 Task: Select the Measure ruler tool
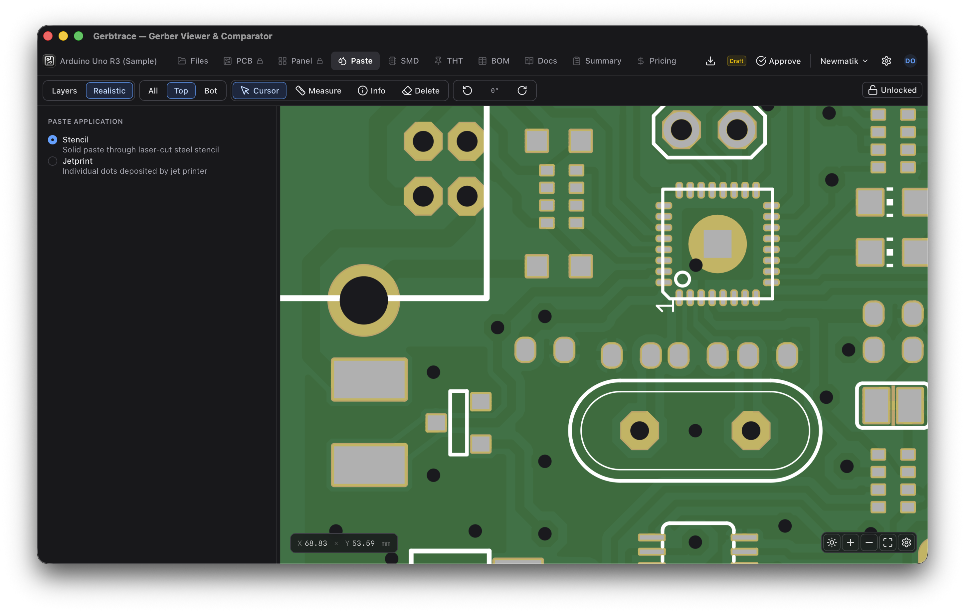point(318,91)
